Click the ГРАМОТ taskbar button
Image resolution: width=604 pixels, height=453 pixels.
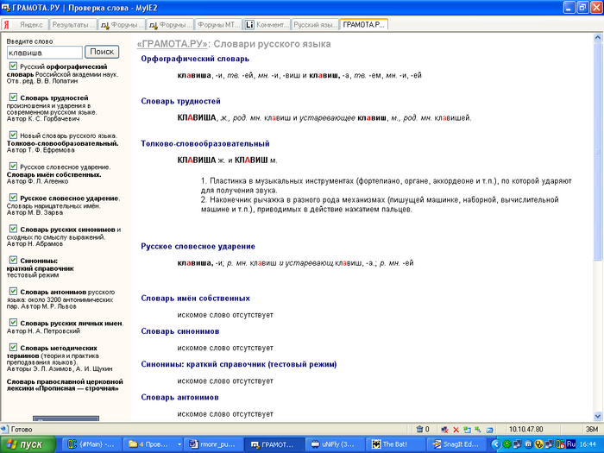(x=274, y=444)
